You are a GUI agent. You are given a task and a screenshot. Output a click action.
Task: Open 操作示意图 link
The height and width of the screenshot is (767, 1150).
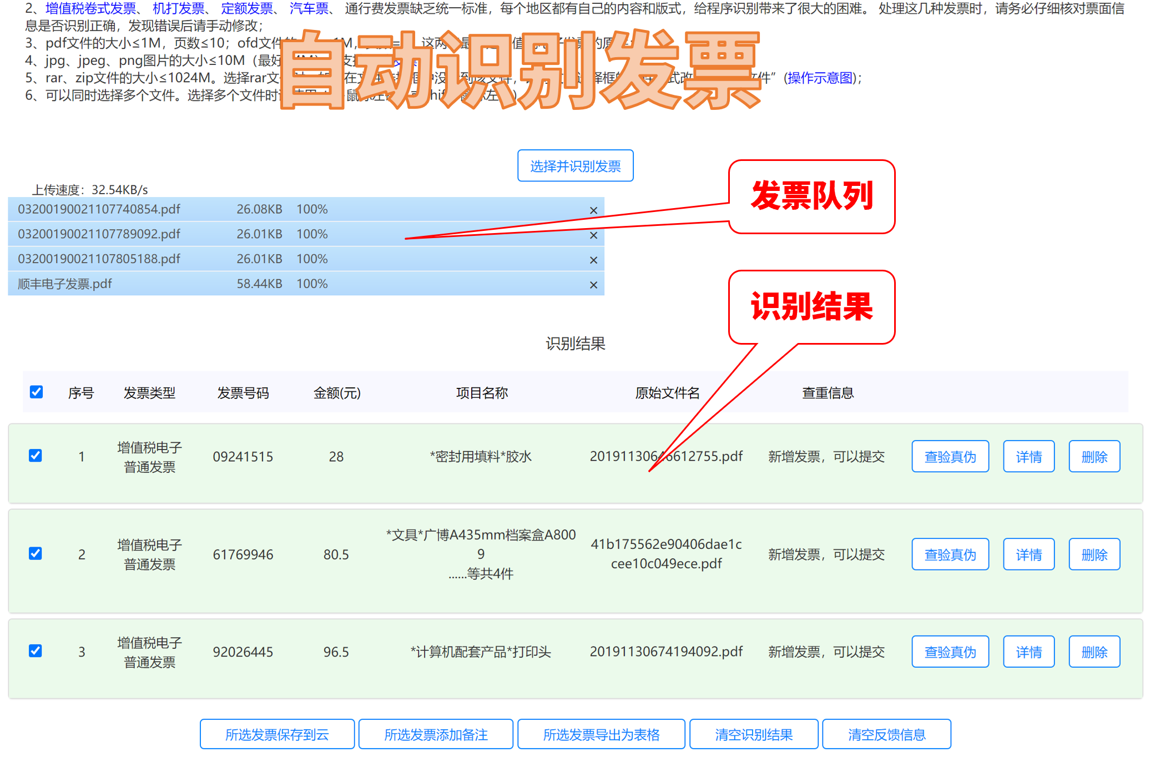tap(820, 78)
